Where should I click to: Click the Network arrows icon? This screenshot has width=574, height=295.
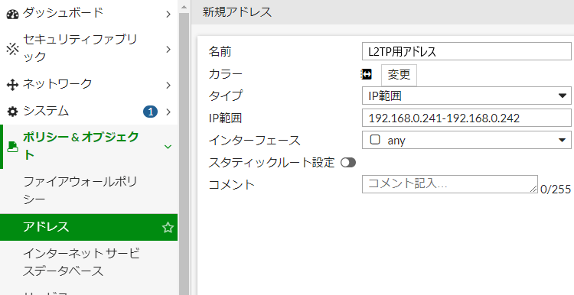(x=12, y=85)
